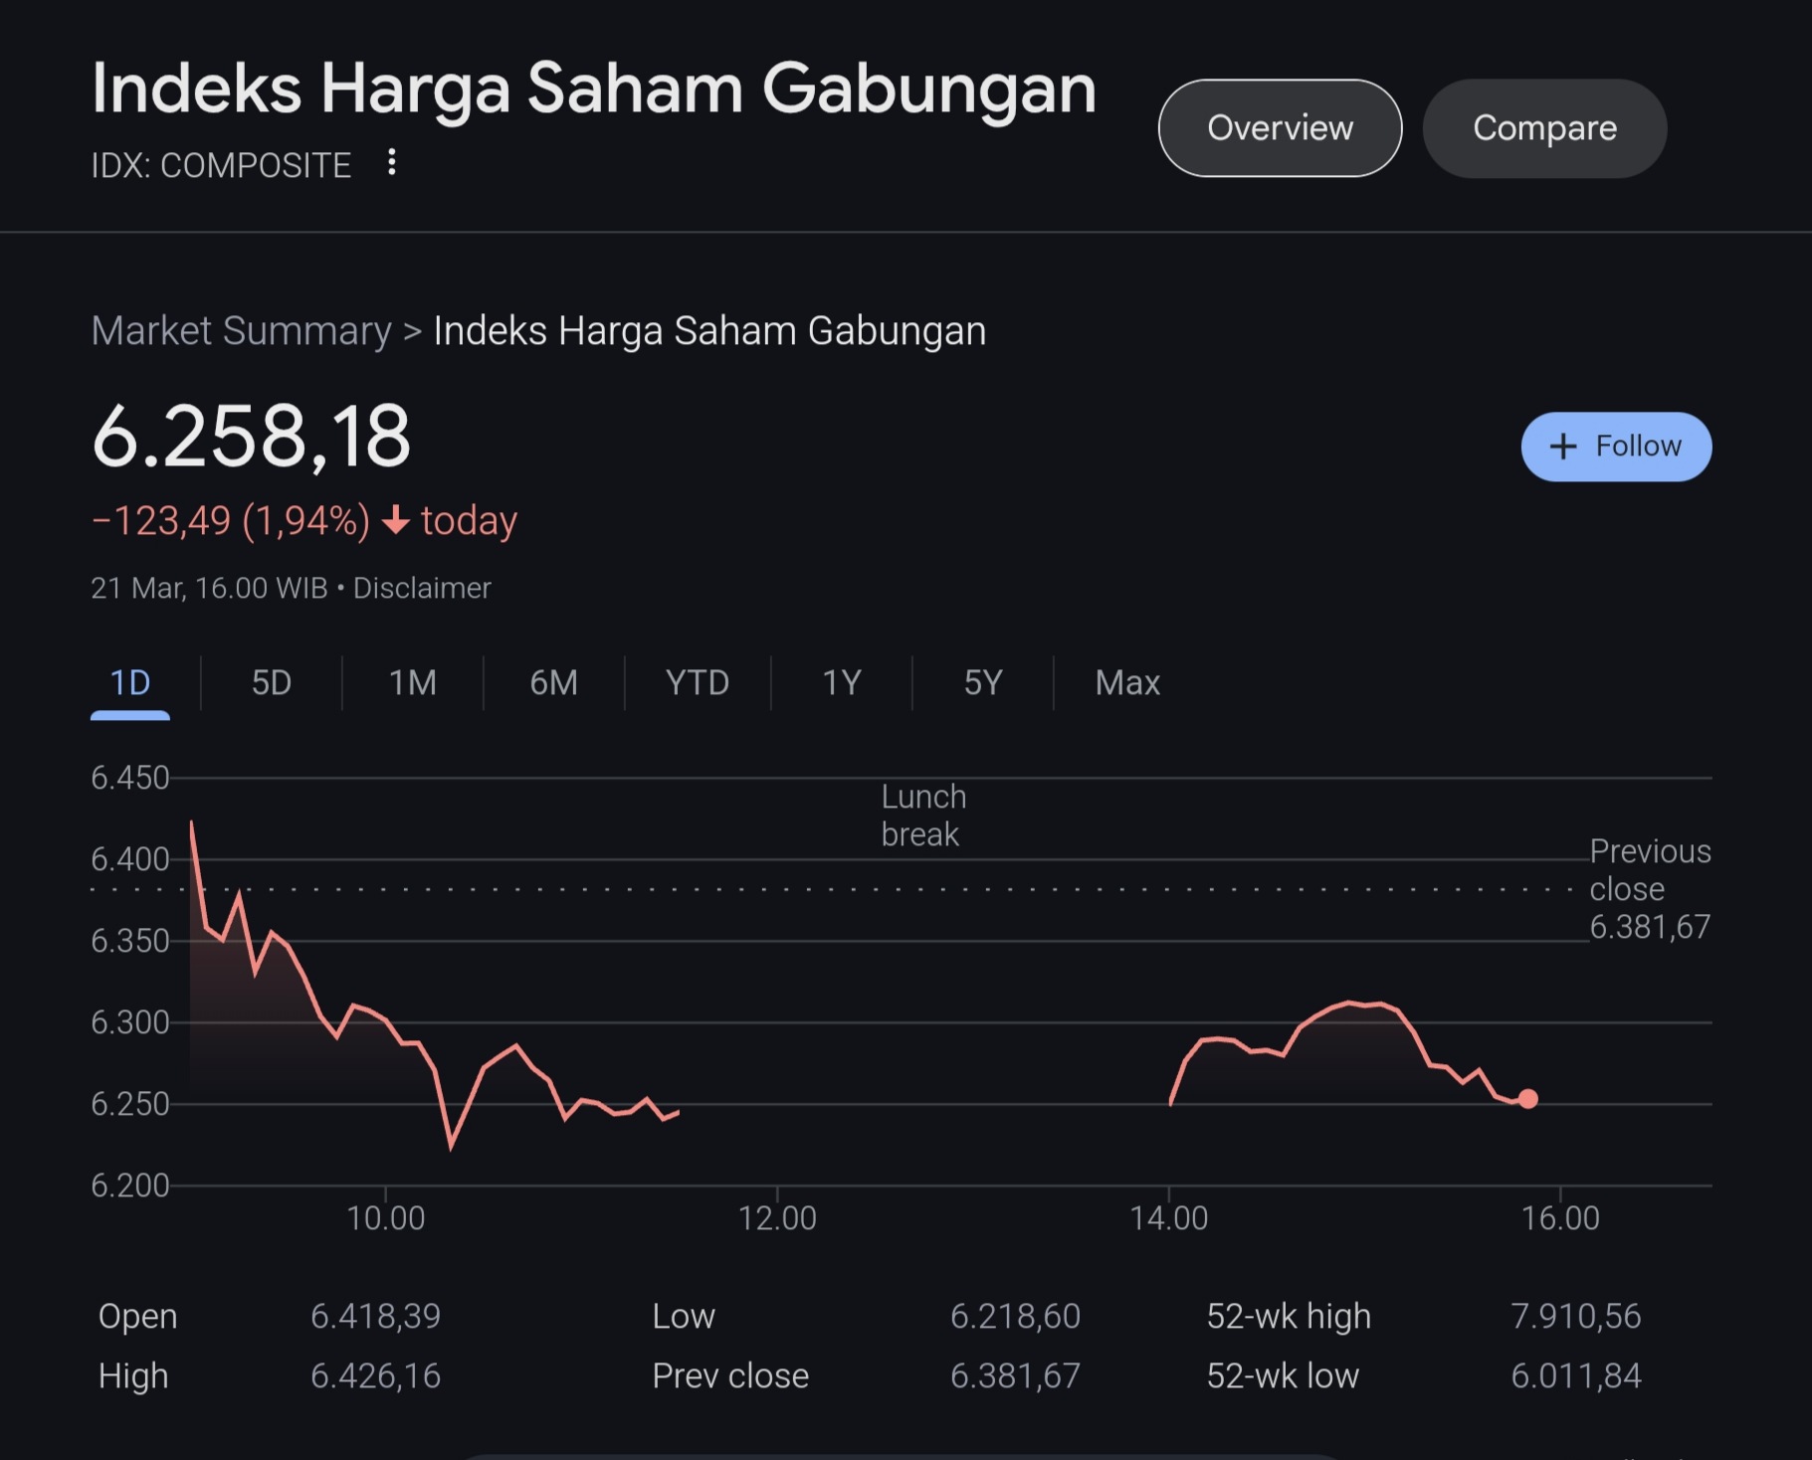1812x1460 pixels.
Task: Click the plus icon on Follow button
Action: (x=1563, y=447)
